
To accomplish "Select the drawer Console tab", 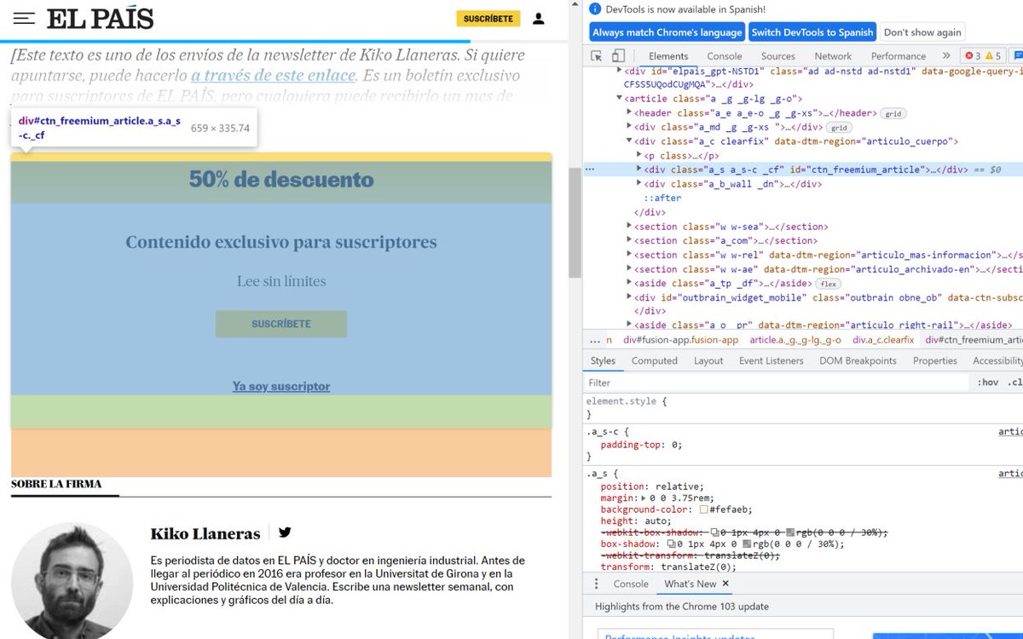I will 631,584.
